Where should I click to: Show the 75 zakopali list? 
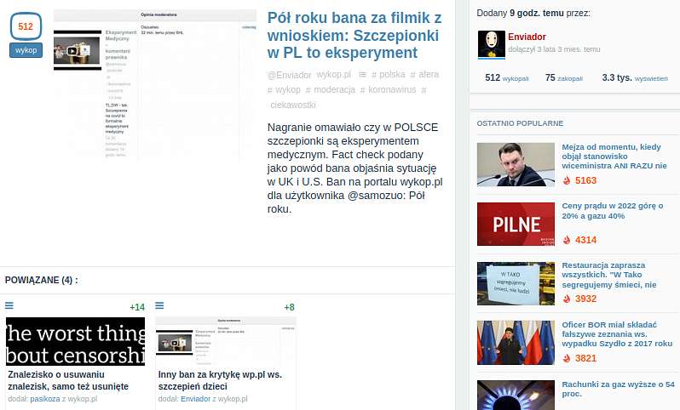click(564, 78)
